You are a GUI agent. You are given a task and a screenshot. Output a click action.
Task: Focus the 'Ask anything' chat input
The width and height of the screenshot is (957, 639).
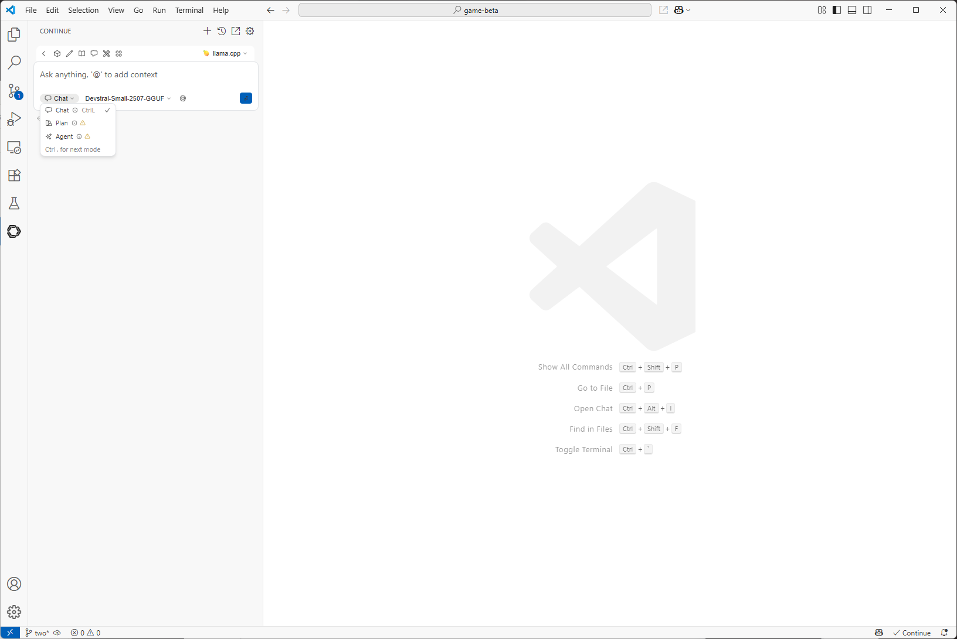147,74
